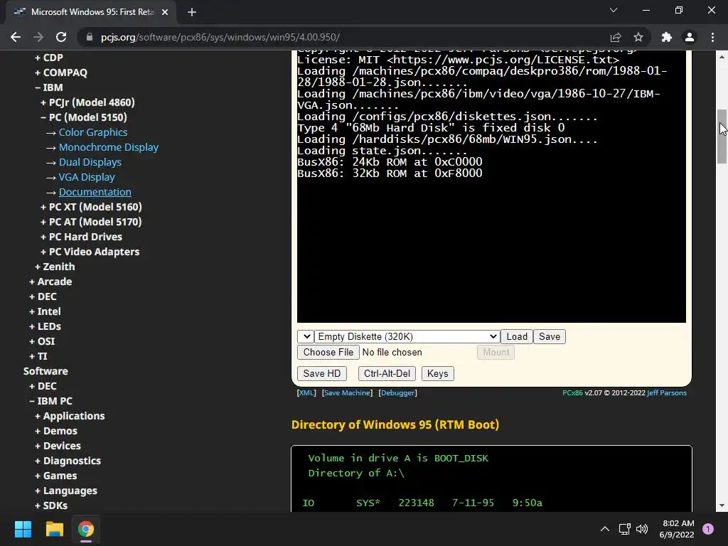728x546 pixels.
Task: Expand the Demos item
Action: [x=55, y=431]
